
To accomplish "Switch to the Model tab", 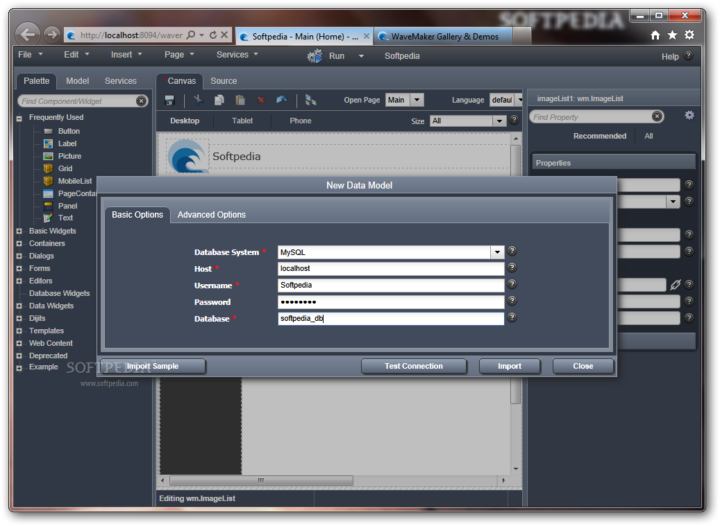I will 77,80.
